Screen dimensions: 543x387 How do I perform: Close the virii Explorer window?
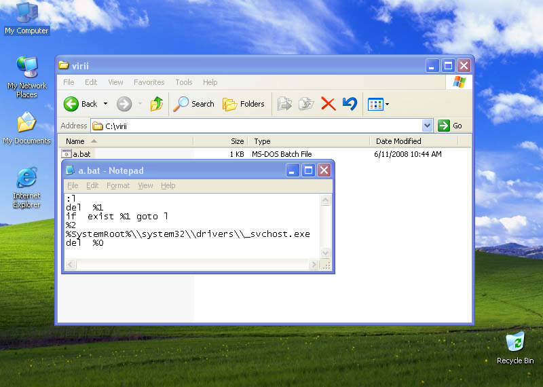pyautogui.click(x=464, y=65)
